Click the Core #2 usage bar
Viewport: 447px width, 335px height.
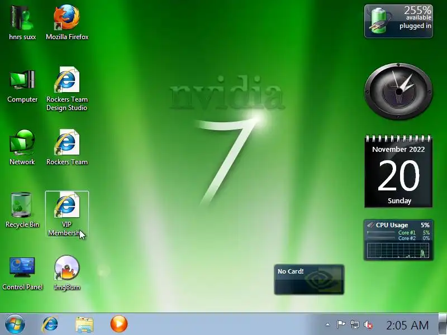[x=381, y=238]
